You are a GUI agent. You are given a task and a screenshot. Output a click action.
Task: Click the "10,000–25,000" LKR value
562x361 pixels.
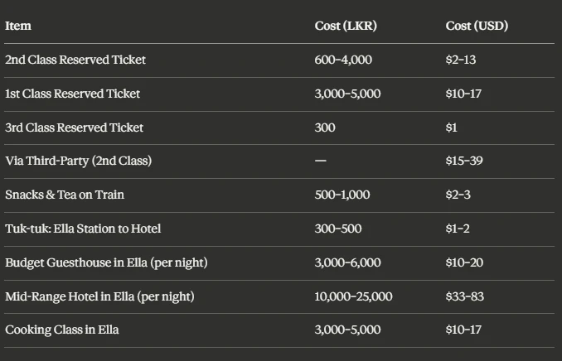click(354, 296)
